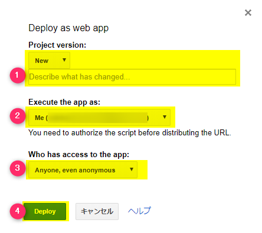Screen dimensions: 262x233
Task: Click the 'Who has access to the app:' label
Action: (x=78, y=155)
